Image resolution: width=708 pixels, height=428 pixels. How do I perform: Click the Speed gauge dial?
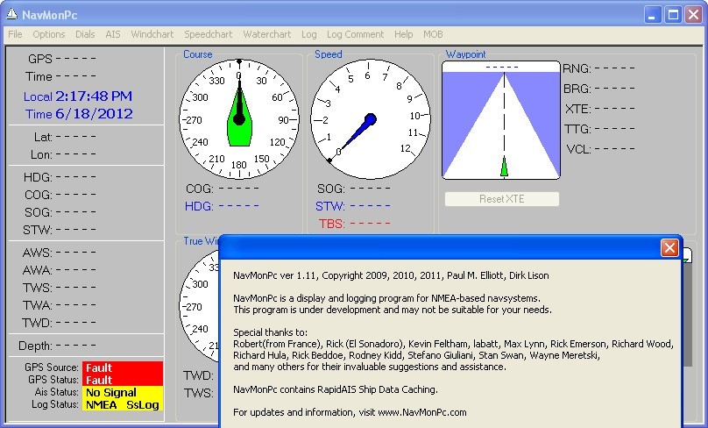pos(371,119)
